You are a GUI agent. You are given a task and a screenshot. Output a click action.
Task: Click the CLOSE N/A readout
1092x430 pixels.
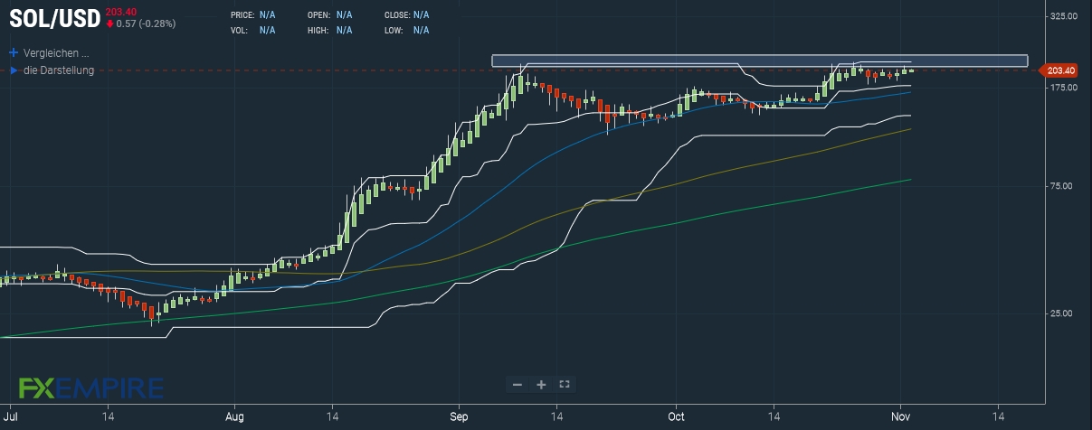(407, 15)
